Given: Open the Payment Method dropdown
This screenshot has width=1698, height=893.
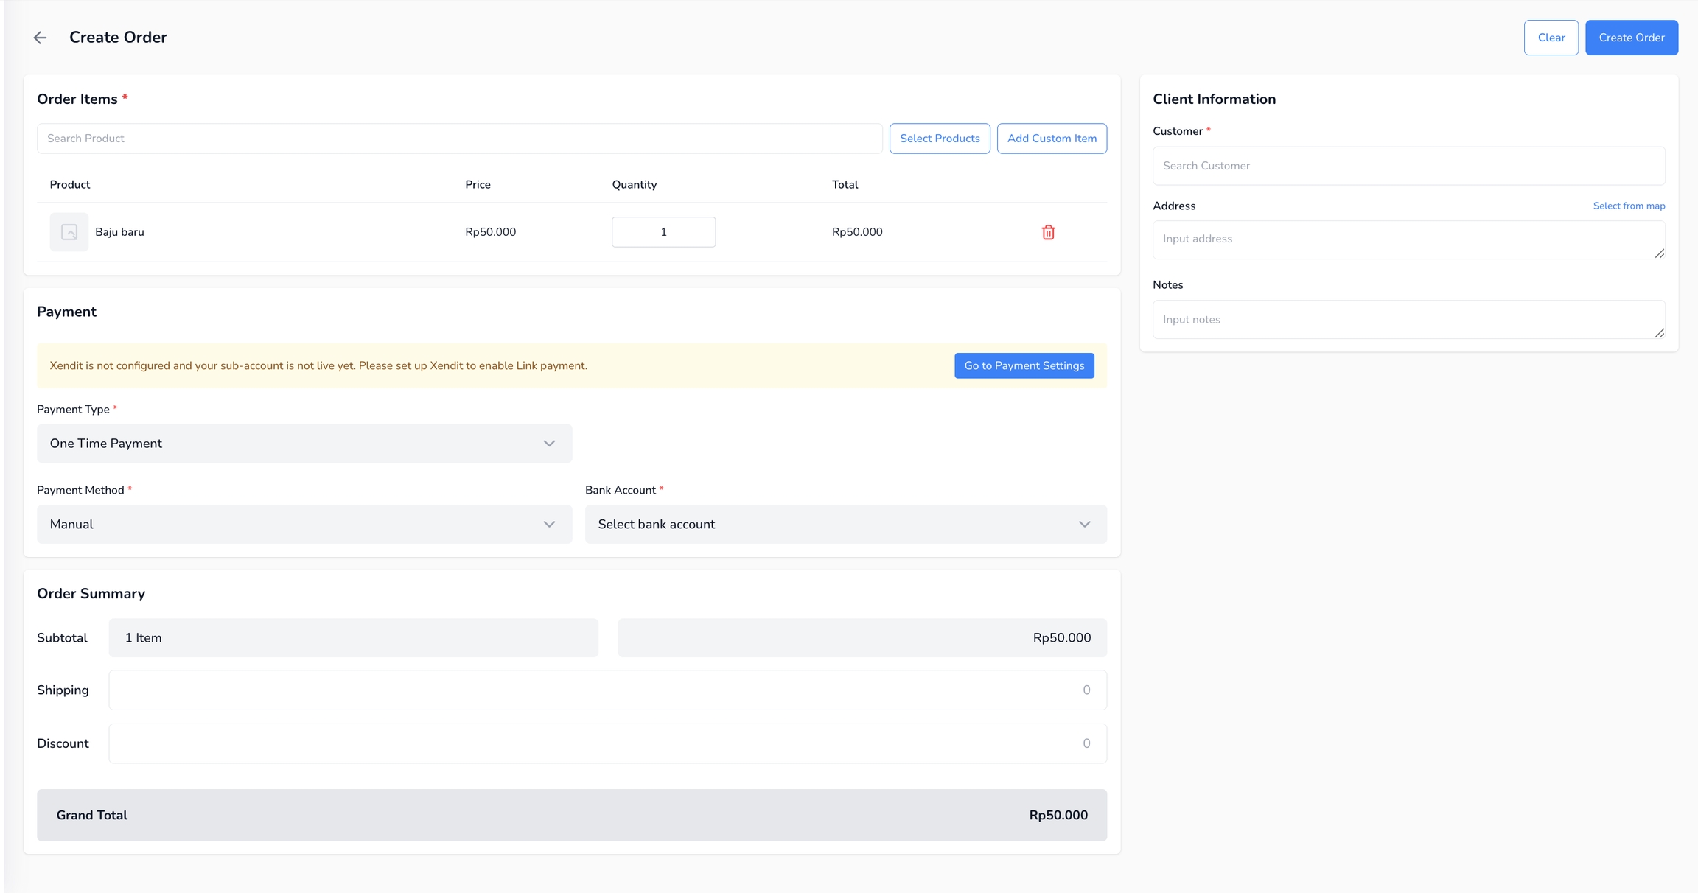Looking at the screenshot, I should (x=304, y=525).
